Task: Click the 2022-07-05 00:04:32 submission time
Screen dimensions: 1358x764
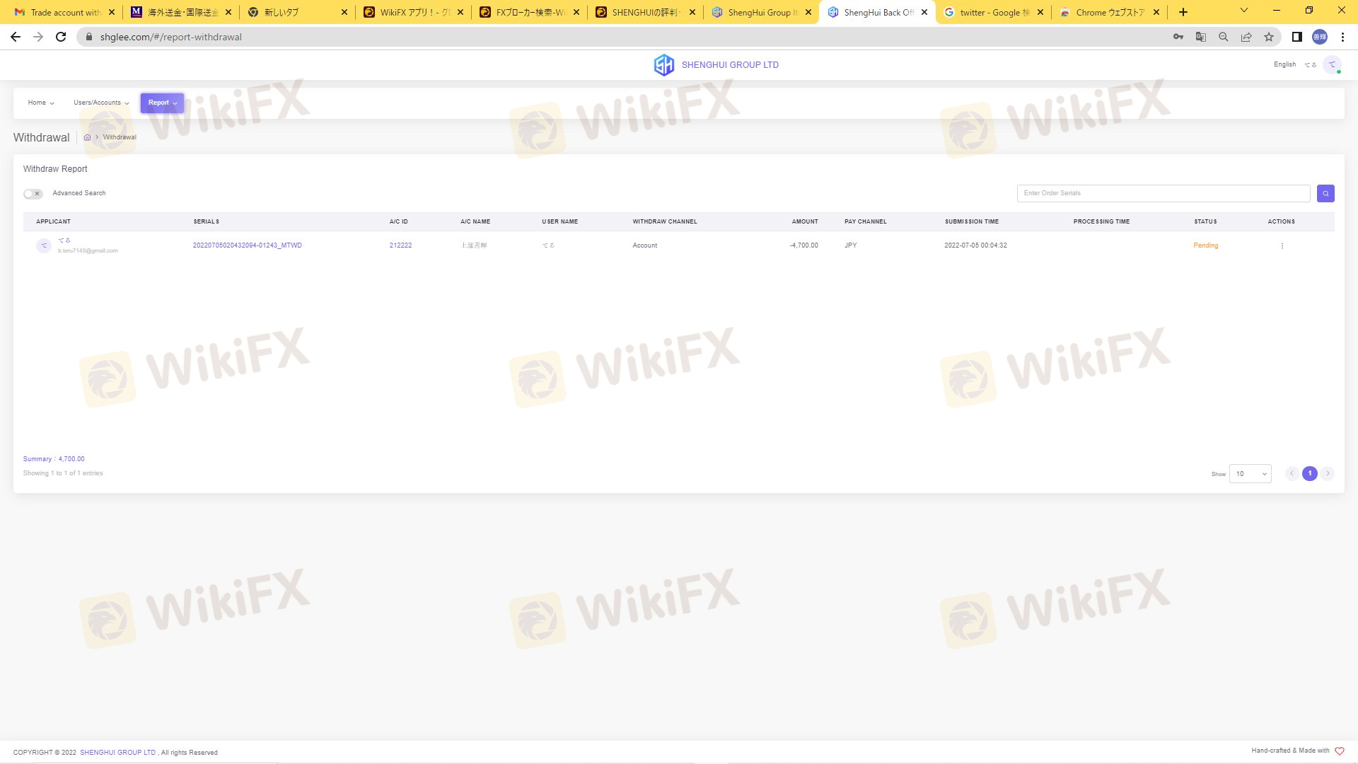Action: coord(975,245)
